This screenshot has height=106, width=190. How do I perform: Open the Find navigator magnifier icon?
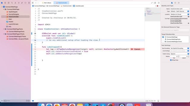tap(12, 3)
